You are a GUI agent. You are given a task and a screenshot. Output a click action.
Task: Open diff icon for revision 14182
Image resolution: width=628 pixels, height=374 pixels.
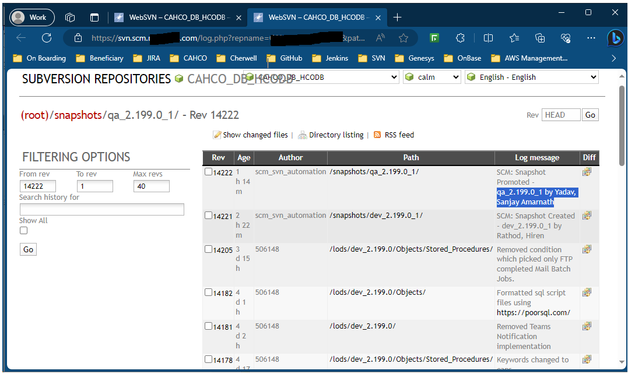587,292
